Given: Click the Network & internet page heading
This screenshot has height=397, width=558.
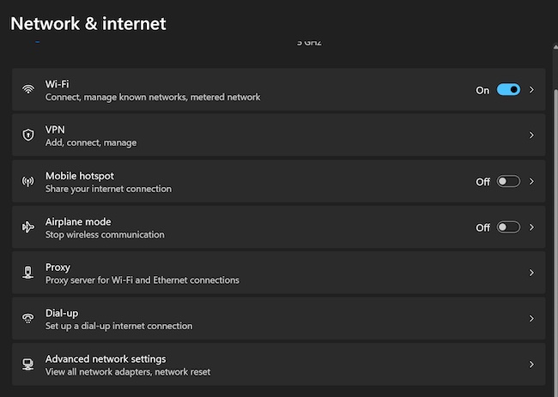Looking at the screenshot, I should coord(88,24).
